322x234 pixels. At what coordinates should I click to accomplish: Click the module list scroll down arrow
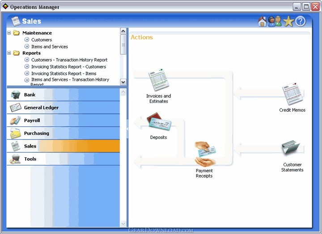[123, 224]
